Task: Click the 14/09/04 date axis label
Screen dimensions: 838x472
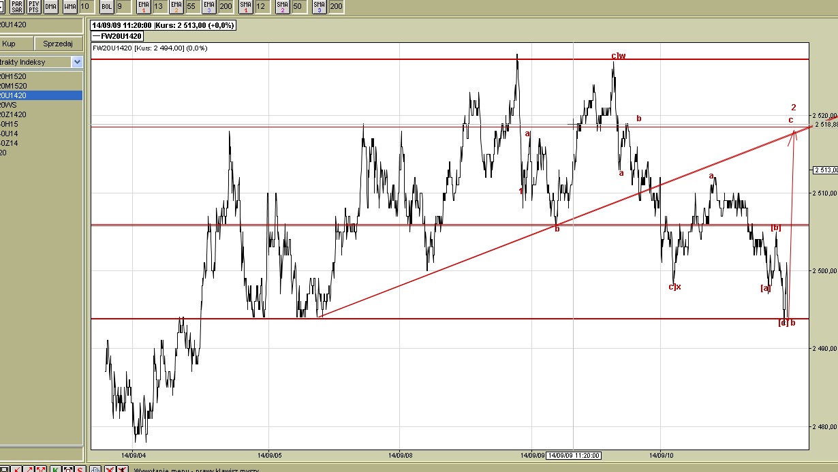Action: point(133,455)
